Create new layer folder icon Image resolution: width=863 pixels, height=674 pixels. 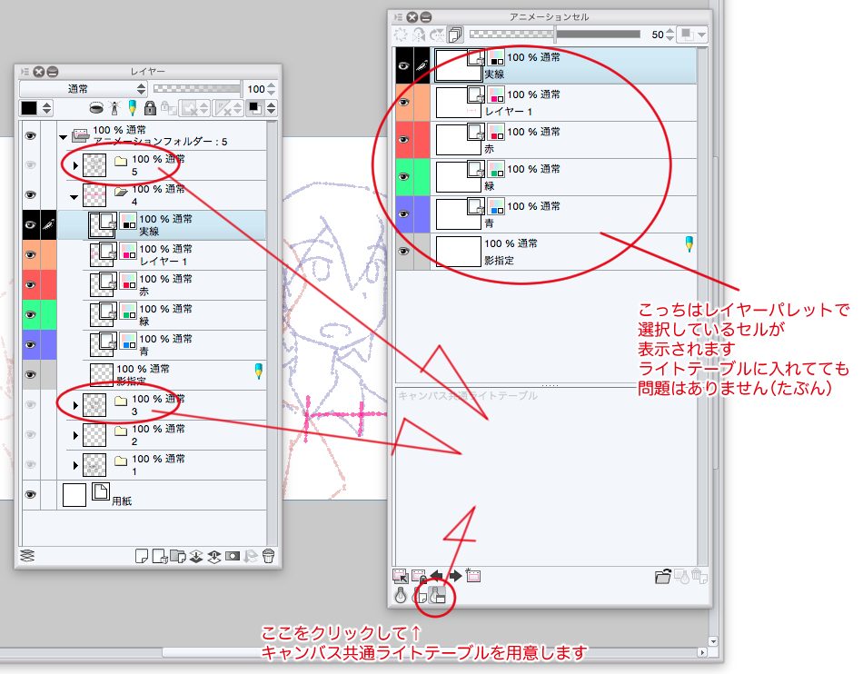pos(178,556)
